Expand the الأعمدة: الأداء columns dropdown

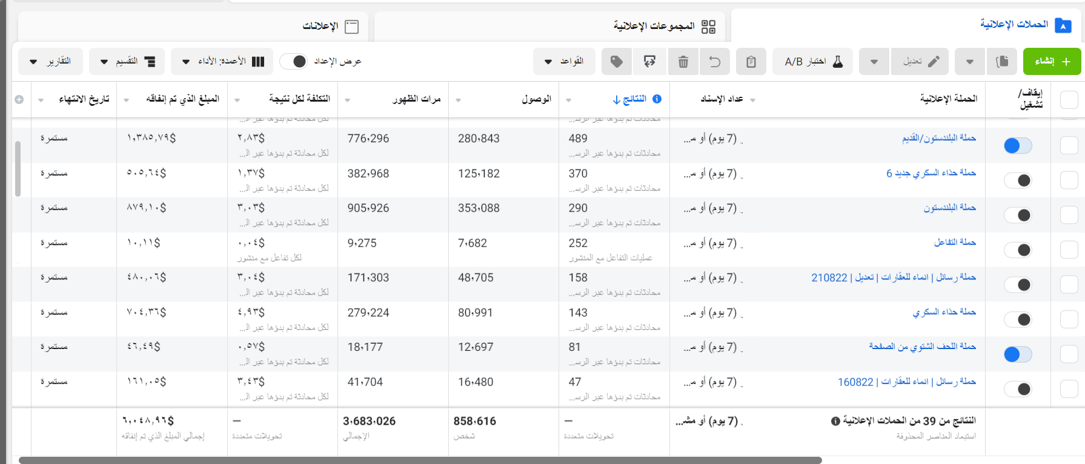coord(223,62)
